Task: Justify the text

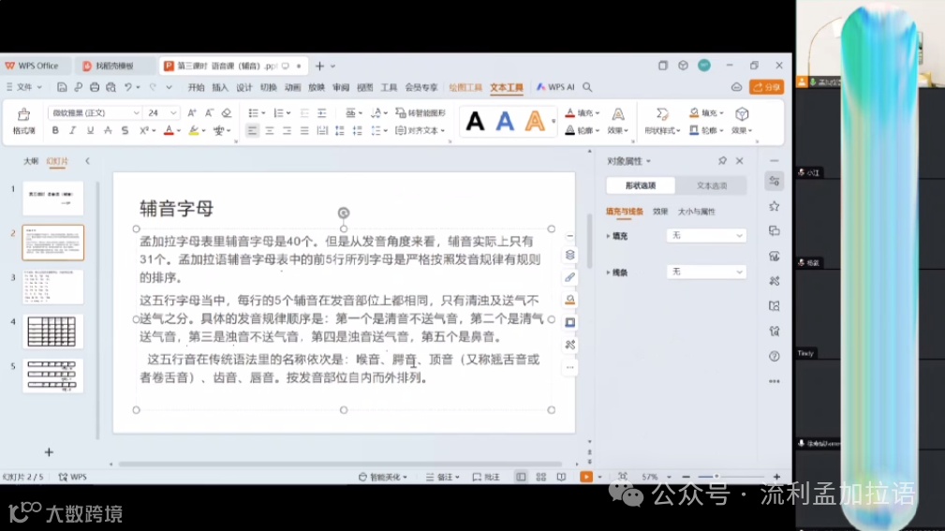Action: point(304,130)
